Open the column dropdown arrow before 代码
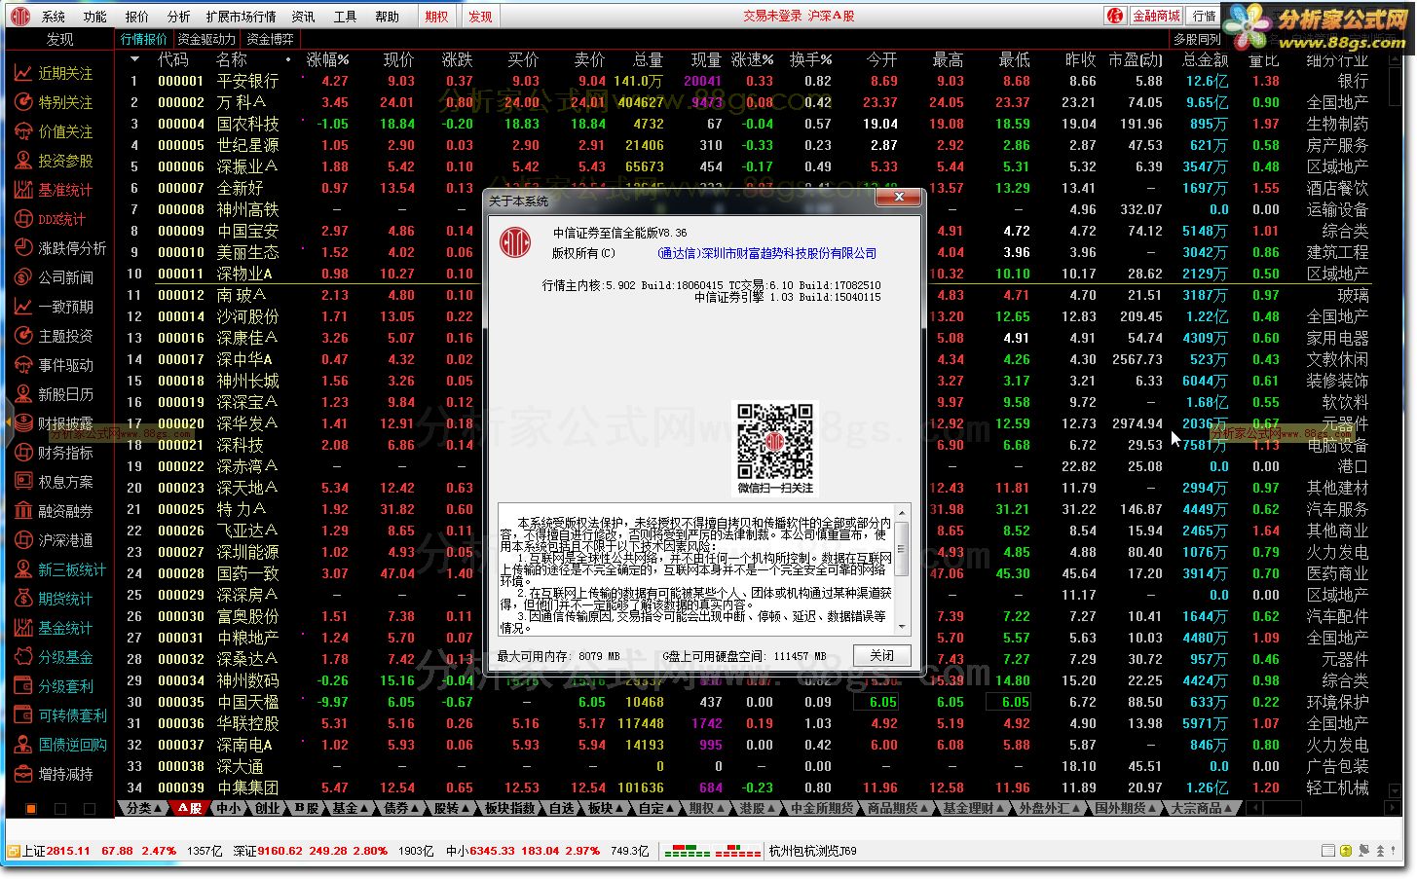 click(x=133, y=59)
